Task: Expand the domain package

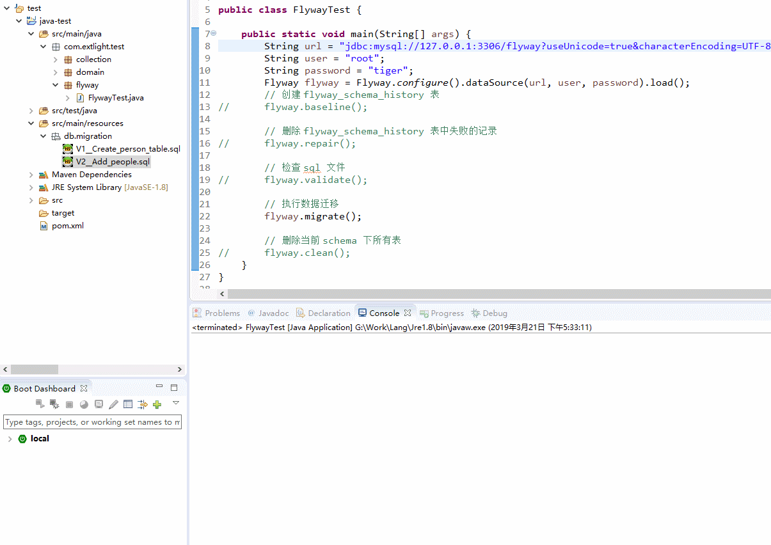Action: pos(56,72)
